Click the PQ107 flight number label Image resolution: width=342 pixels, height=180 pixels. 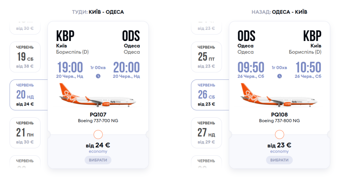(98, 114)
